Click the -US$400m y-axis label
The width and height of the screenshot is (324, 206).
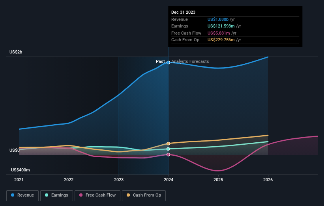tap(20, 170)
